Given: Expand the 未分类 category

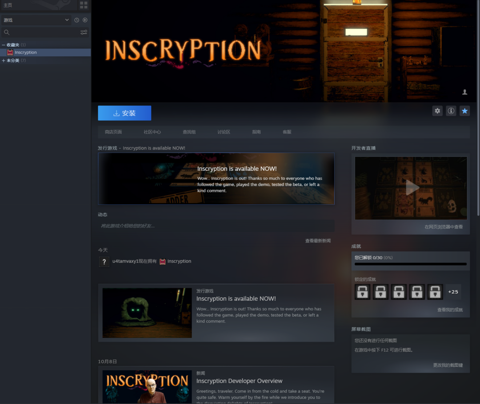Looking at the screenshot, I should [4, 61].
